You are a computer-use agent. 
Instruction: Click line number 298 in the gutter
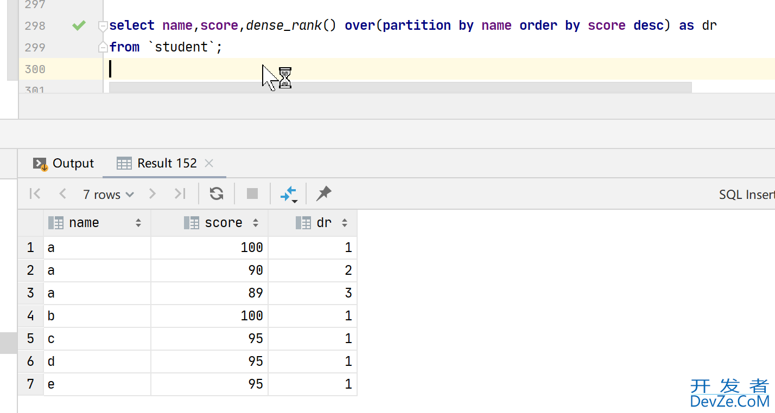(35, 25)
